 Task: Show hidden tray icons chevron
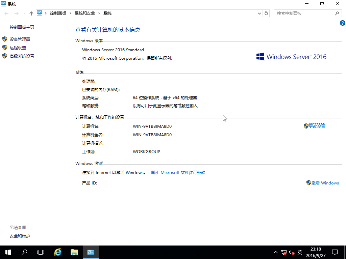276,252
